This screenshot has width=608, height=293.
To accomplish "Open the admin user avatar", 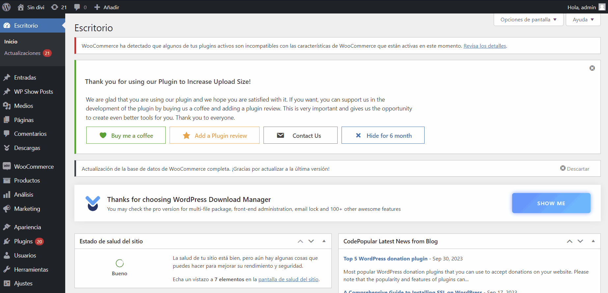I will point(602,7).
